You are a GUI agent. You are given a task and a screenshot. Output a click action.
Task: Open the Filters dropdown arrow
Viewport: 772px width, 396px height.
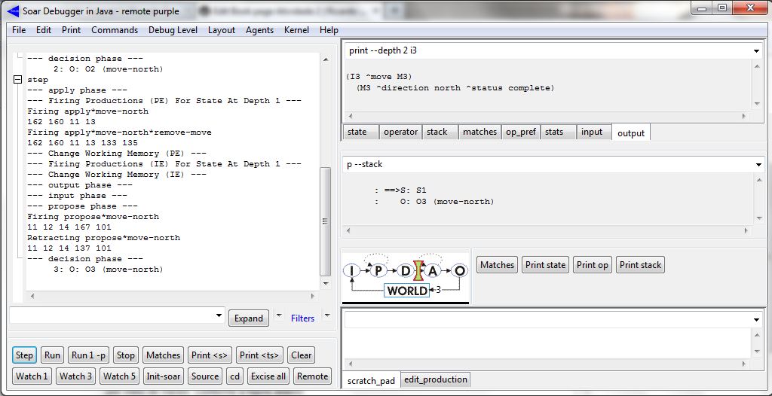click(327, 315)
